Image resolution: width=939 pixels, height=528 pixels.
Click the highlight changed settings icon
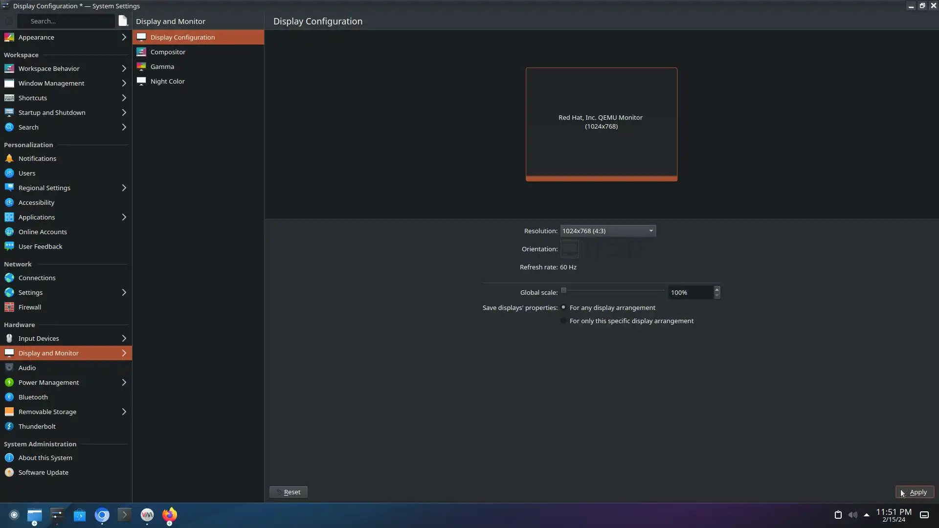coord(123,21)
